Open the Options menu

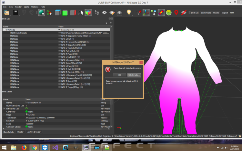(x=35, y=7)
